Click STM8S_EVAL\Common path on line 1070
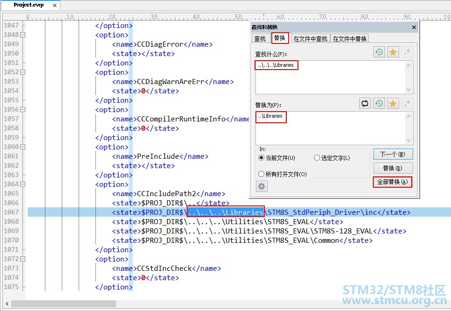Image resolution: width=451 pixels, height=311 pixels. point(304,240)
